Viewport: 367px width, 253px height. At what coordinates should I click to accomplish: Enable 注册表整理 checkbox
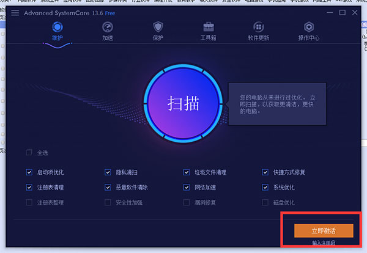click(x=29, y=202)
